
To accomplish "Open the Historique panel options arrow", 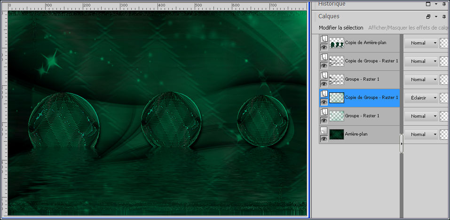I will point(436,4).
